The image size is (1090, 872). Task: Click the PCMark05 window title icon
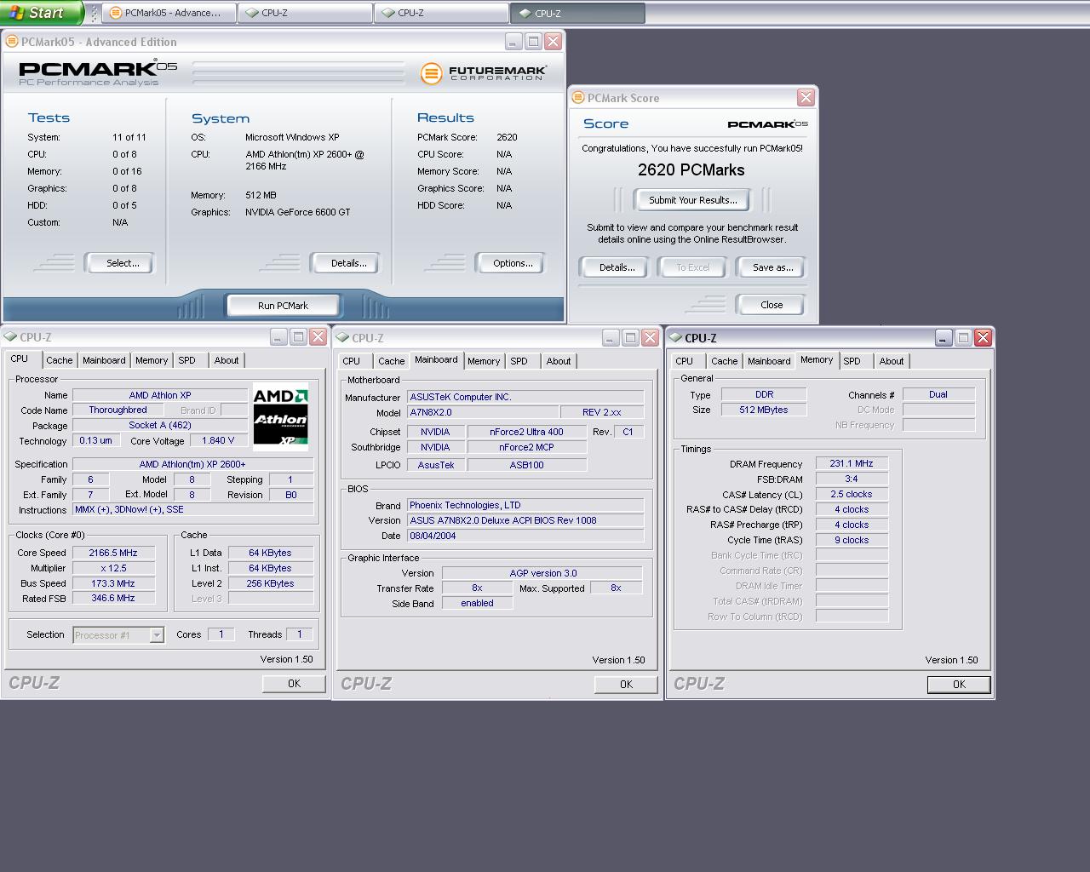click(x=12, y=41)
